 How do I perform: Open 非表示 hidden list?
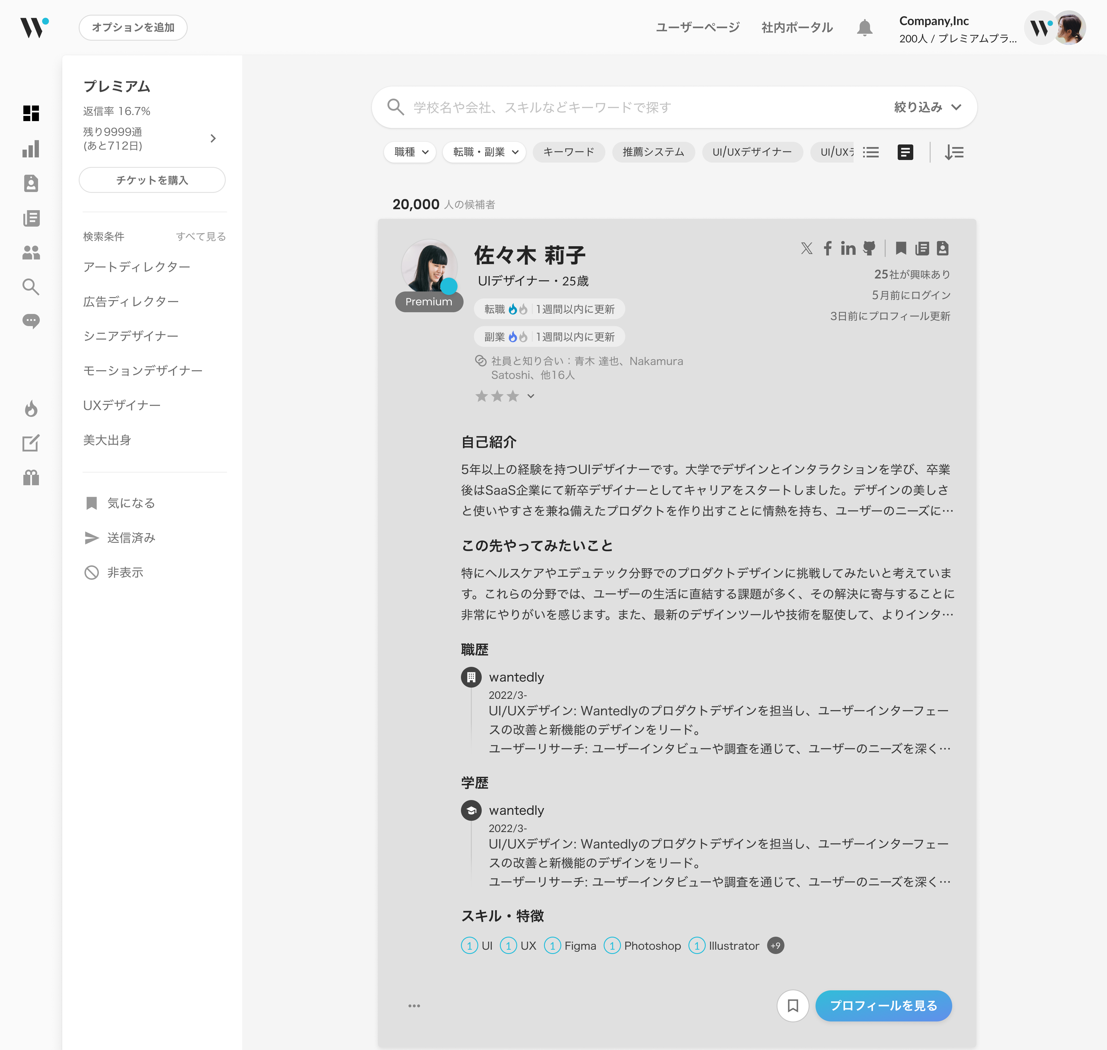point(114,573)
